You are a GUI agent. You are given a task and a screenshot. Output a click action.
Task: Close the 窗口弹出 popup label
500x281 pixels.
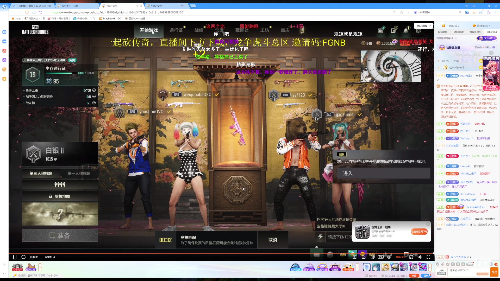430,26
